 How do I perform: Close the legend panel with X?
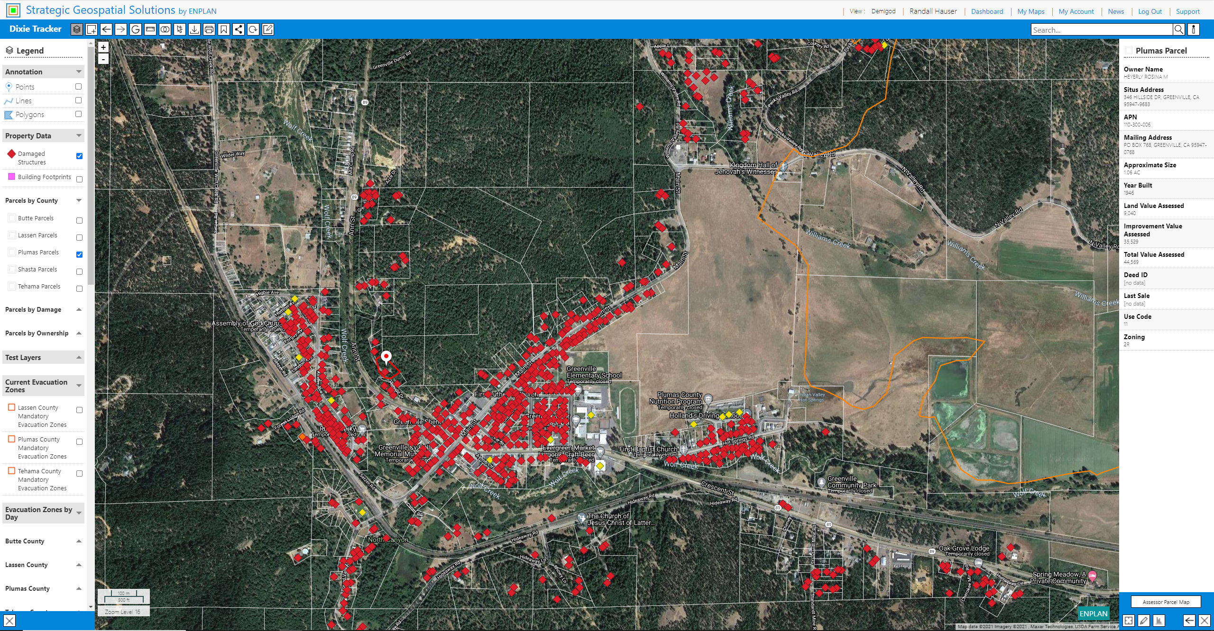point(9,621)
